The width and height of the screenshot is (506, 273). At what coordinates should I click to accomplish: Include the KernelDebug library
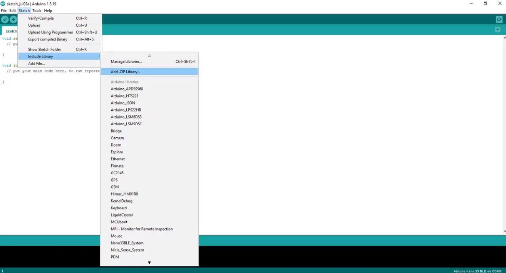click(x=149, y=201)
